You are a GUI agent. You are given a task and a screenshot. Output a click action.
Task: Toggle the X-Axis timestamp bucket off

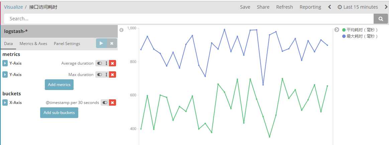coord(105,102)
